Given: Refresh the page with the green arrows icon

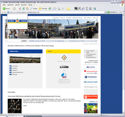Looking at the screenshot, I should coord(24,9).
